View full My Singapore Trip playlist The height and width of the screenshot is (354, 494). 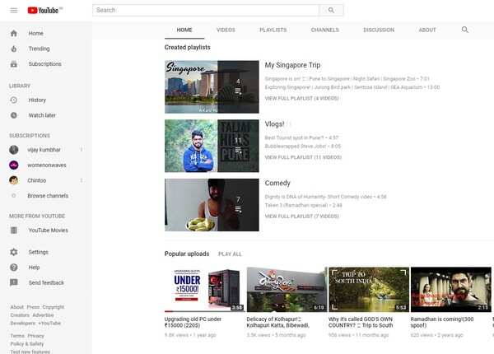point(301,98)
